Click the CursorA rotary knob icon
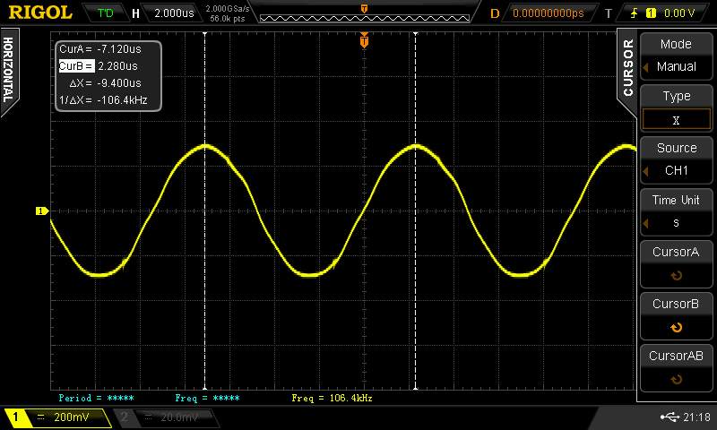This screenshot has width=717, height=430. (676, 276)
